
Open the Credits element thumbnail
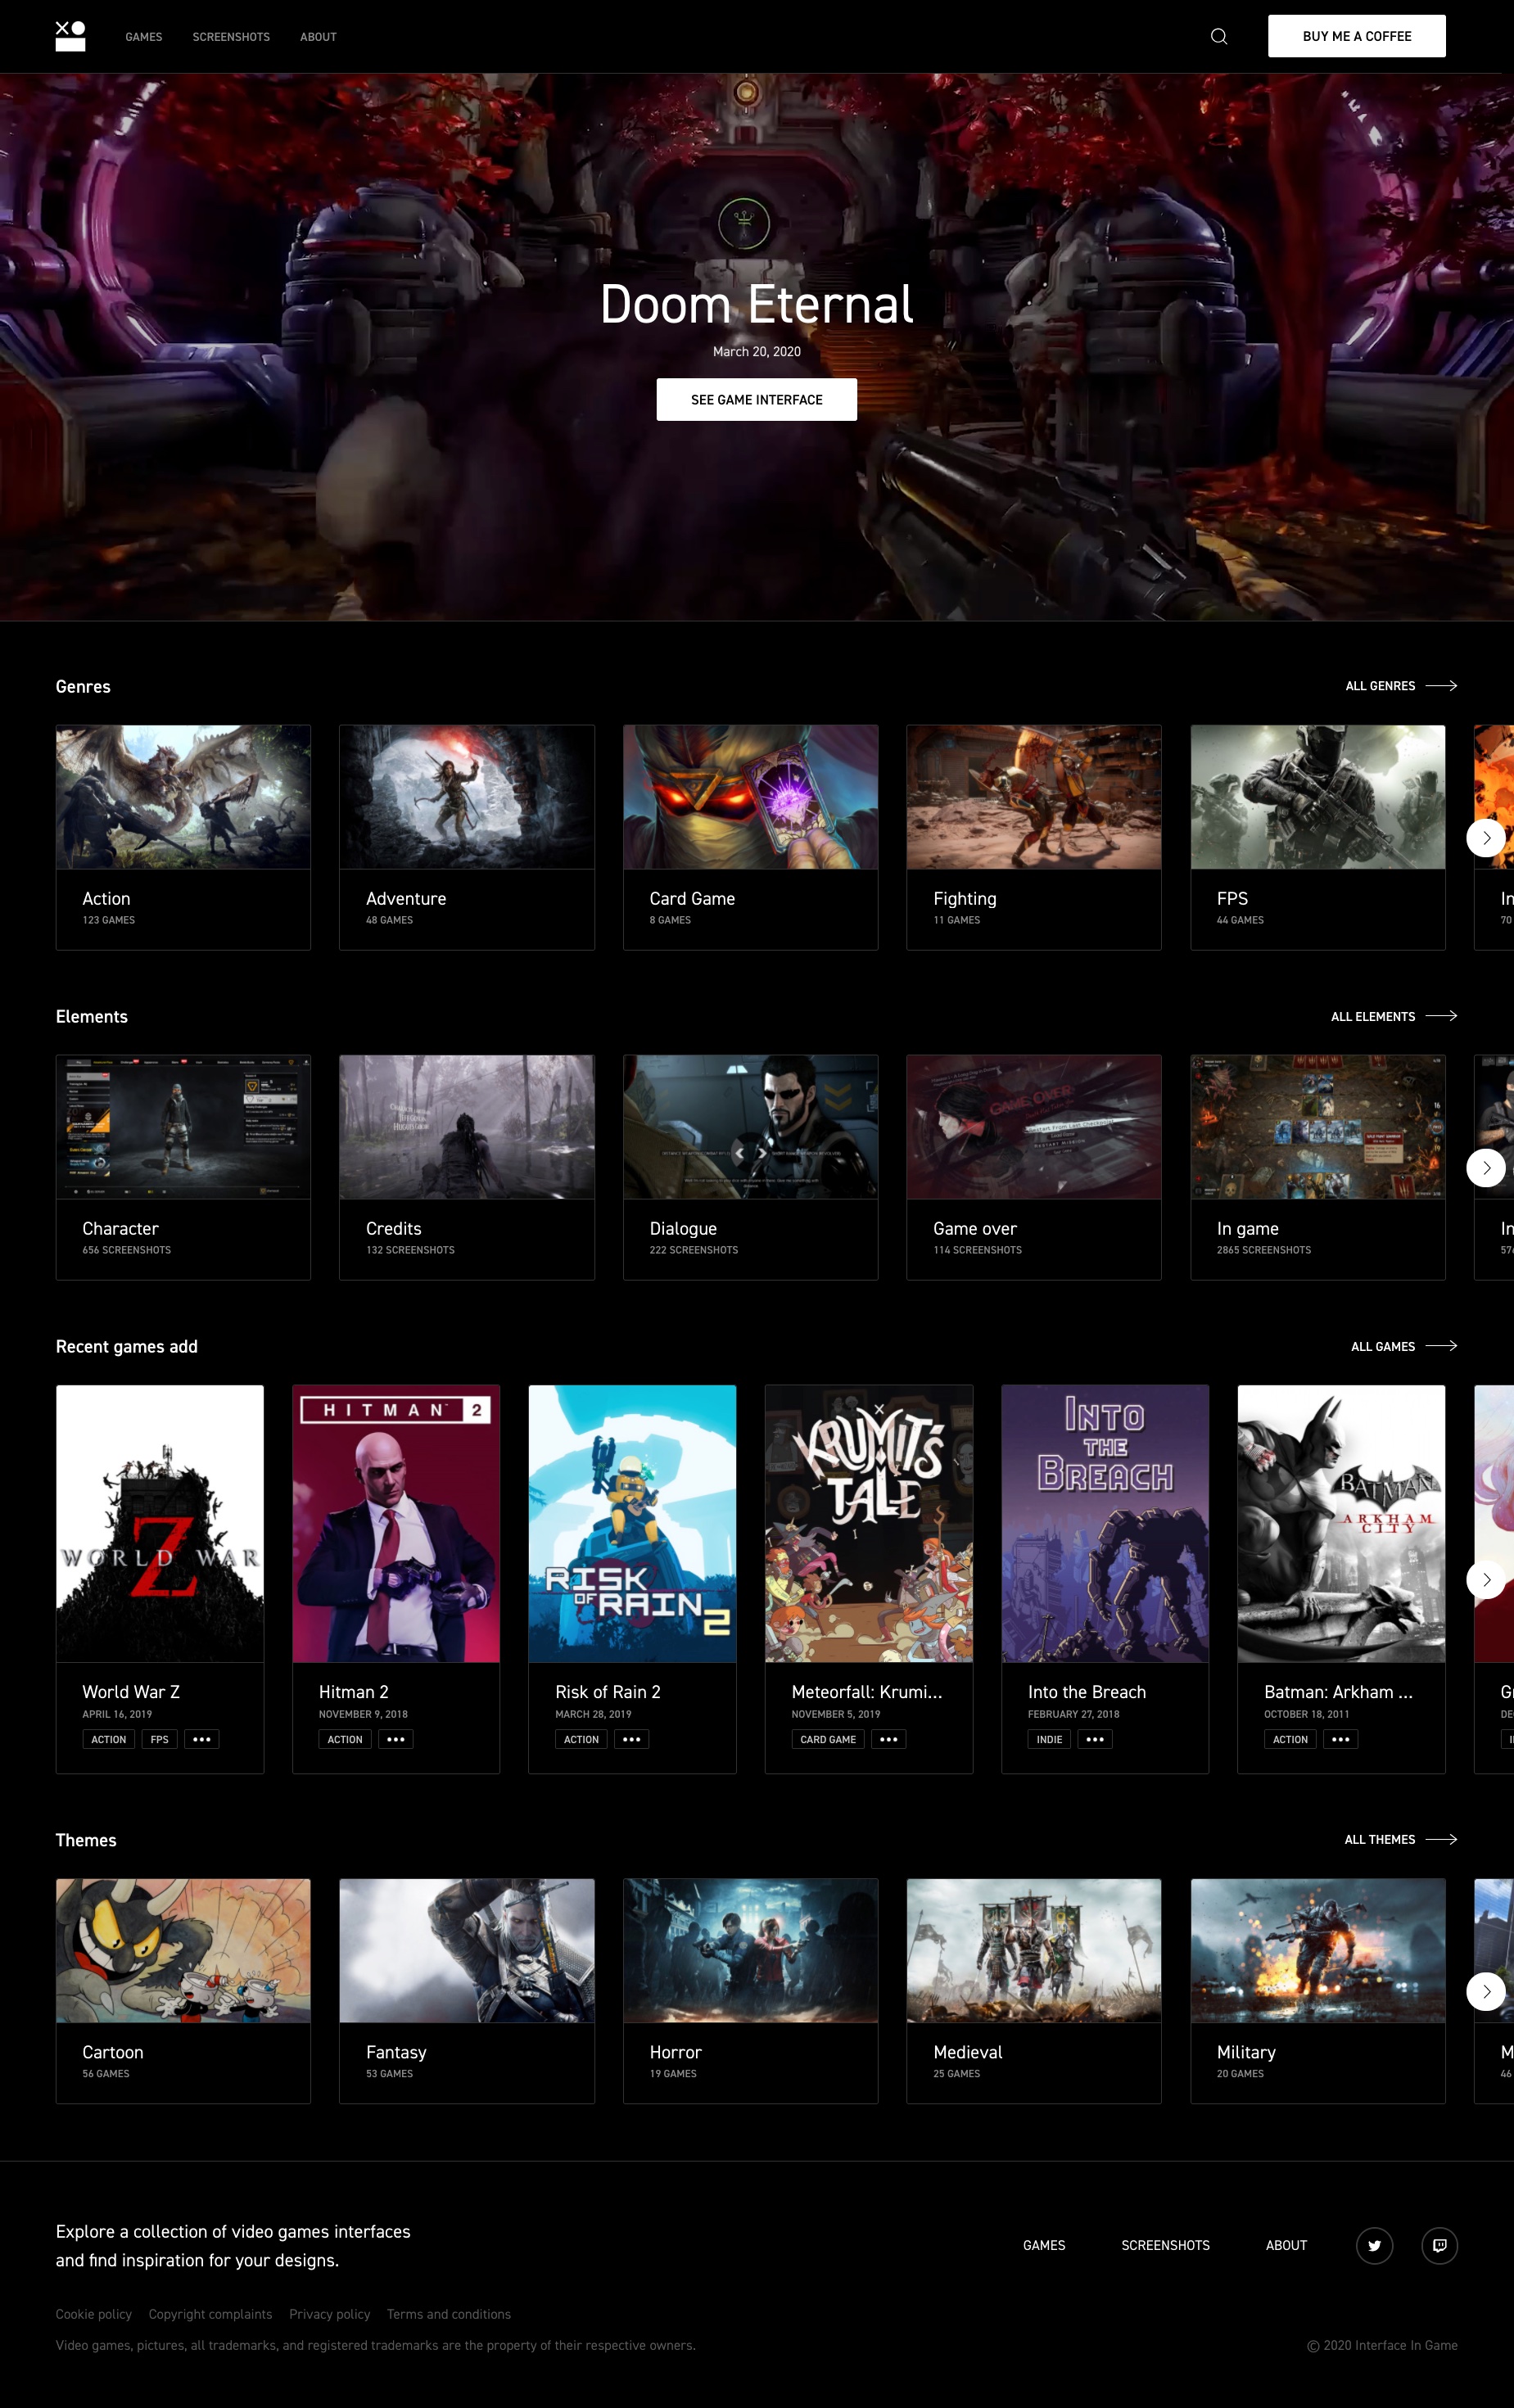[467, 1127]
